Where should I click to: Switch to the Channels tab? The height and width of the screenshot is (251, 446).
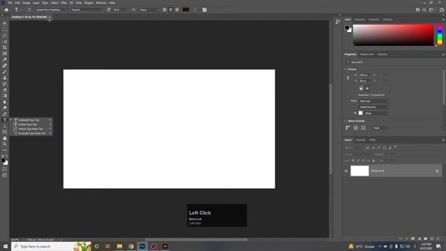pos(360,140)
